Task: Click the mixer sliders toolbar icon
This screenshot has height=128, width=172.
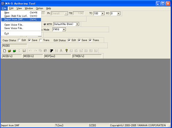Action: (57, 51)
